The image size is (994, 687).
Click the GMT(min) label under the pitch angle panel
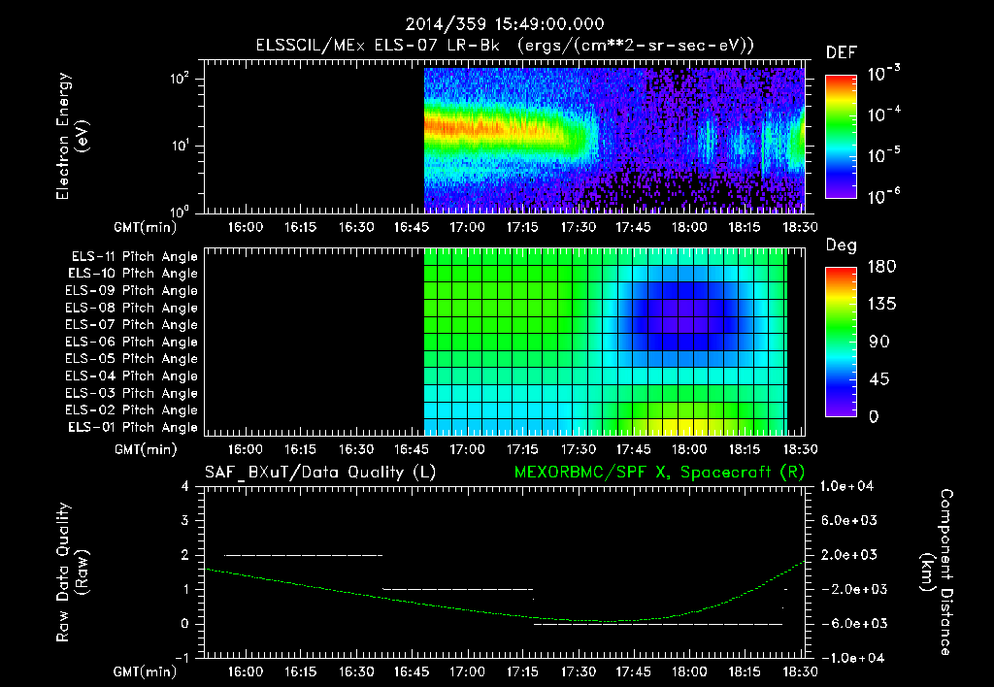point(146,450)
